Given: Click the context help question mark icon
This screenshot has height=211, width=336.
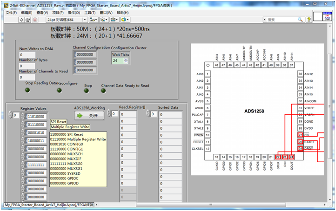Looking at the screenshot, I should point(309,20).
